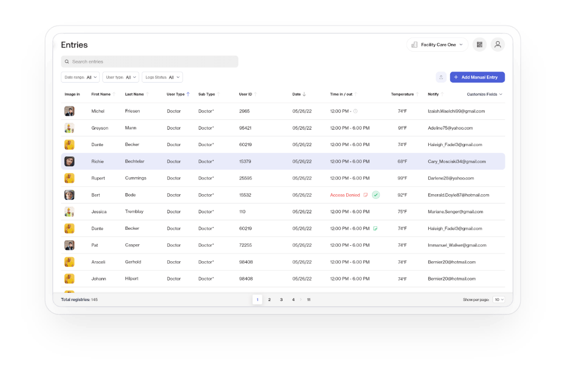The image size is (566, 379).
Task: Sort by Sub Type arrow
Action: (x=218, y=94)
